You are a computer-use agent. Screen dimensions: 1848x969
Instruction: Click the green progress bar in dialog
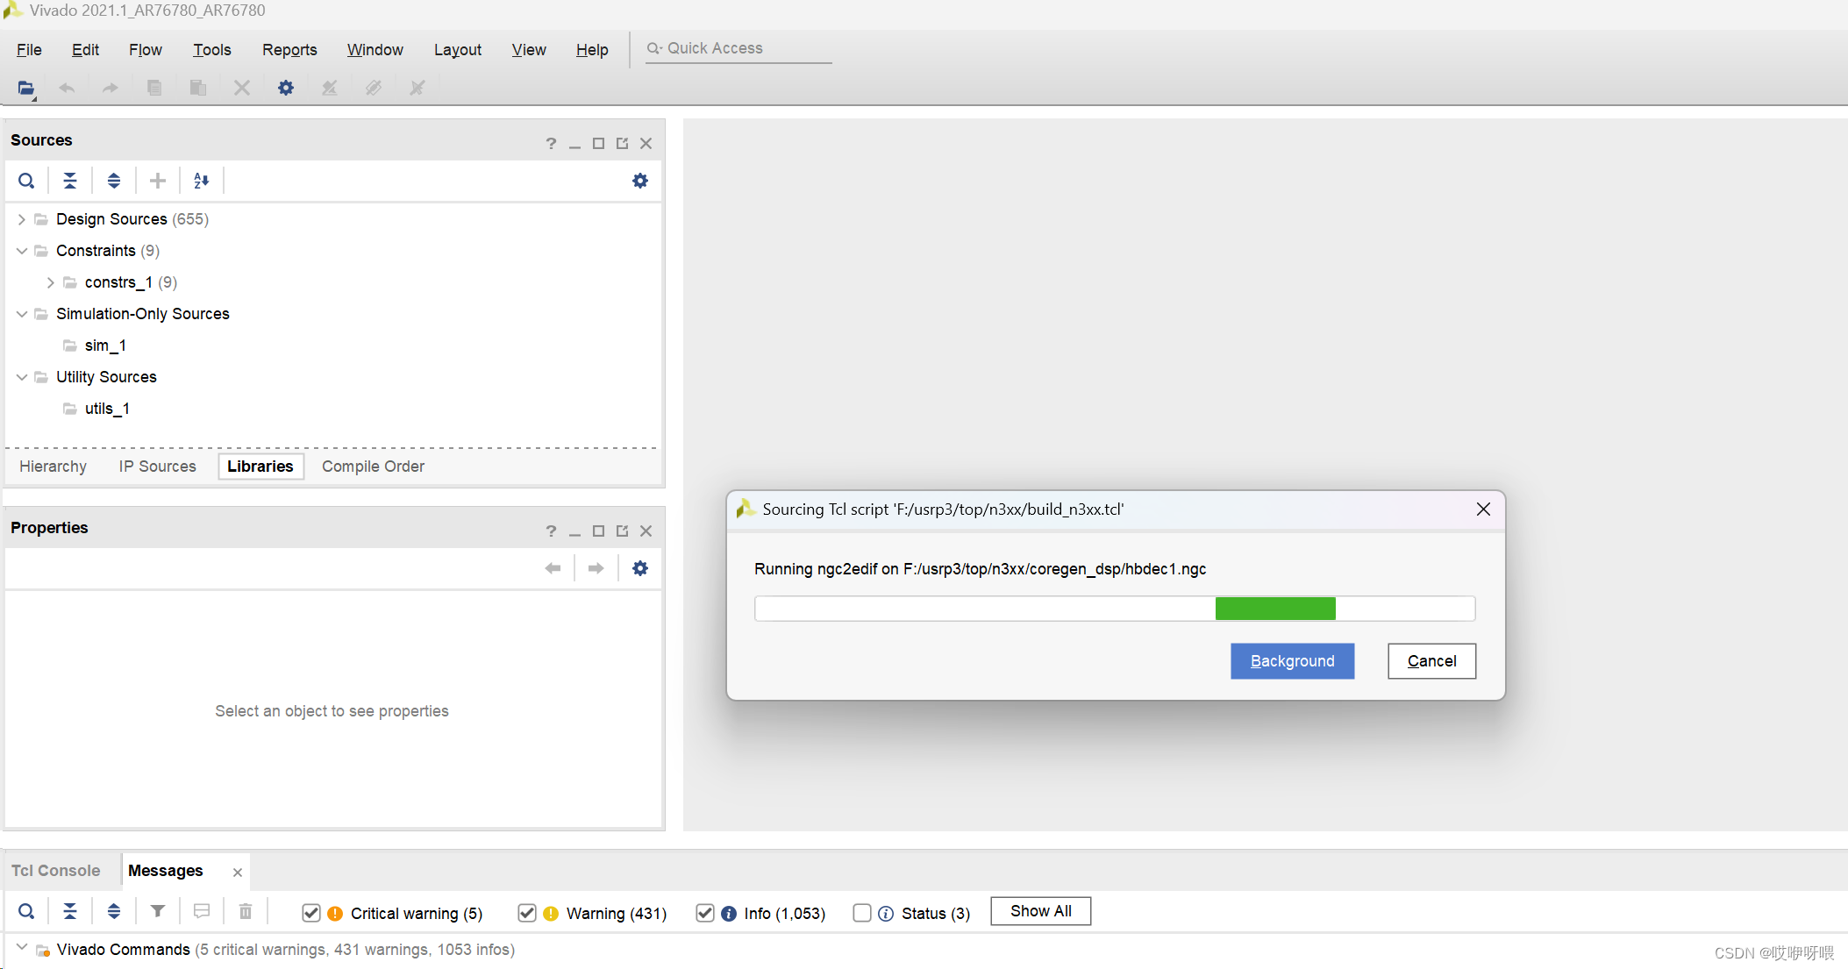tap(1274, 608)
